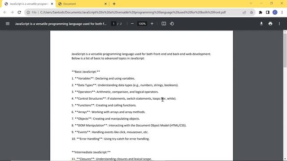Fit PDF page to width

point(164,24)
